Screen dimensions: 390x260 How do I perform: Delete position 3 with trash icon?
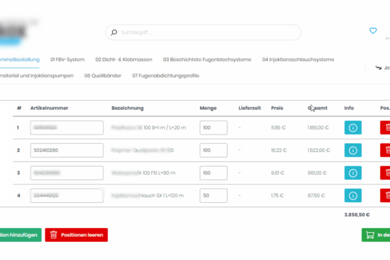385,173
